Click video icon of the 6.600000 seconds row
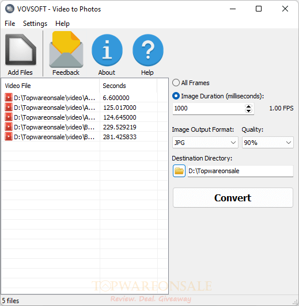299x306 pixels. point(9,97)
